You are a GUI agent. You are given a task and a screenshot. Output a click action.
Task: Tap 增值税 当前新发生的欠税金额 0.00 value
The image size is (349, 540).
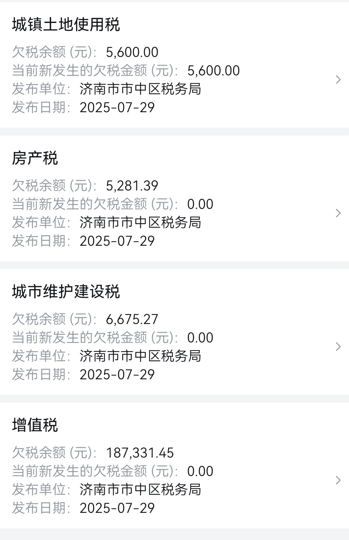click(200, 471)
